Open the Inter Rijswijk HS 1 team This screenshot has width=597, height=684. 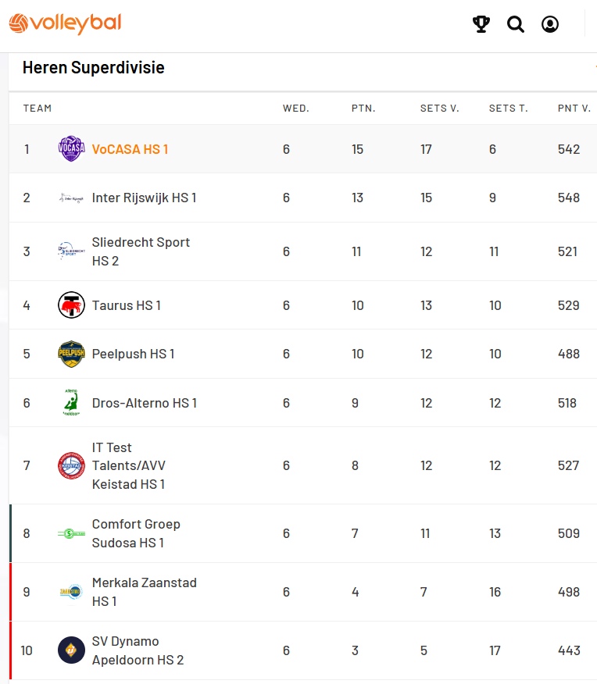144,198
